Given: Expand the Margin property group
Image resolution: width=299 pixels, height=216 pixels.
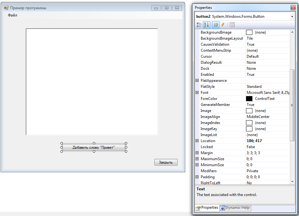Looking at the screenshot, I should (x=197, y=153).
